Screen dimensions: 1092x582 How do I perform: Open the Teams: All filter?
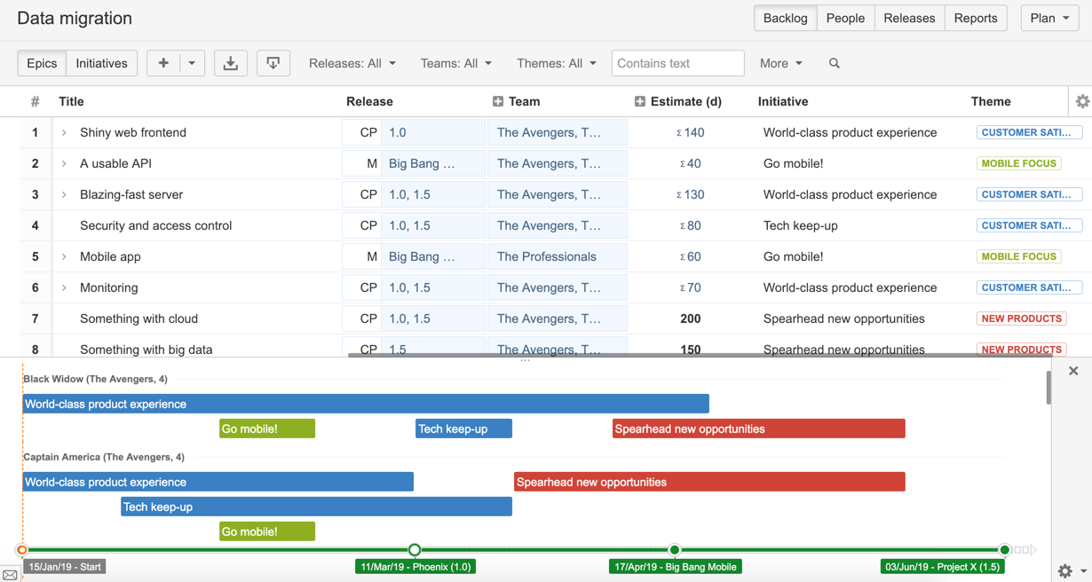(x=456, y=63)
